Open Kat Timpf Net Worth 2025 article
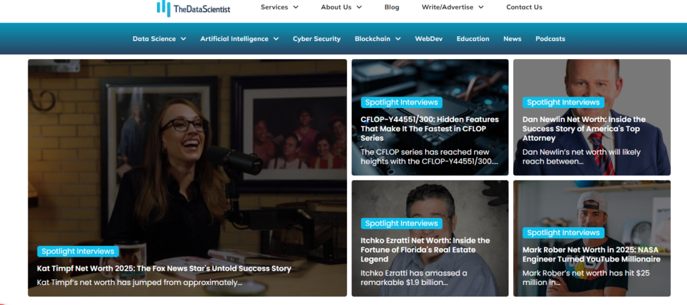The width and height of the screenshot is (687, 305). click(x=164, y=268)
